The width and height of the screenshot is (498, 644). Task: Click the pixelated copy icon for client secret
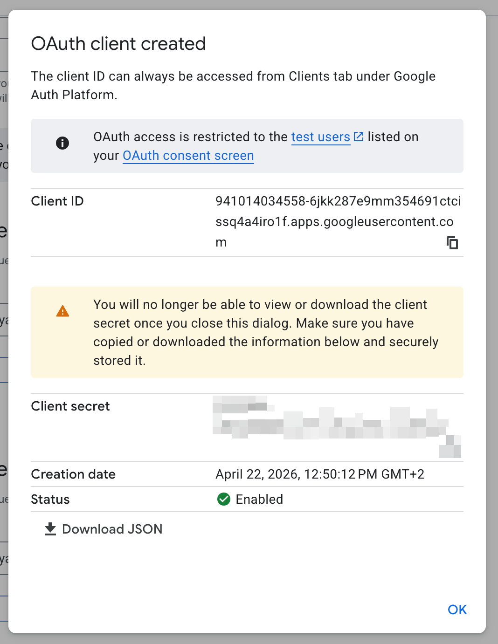[x=450, y=446]
